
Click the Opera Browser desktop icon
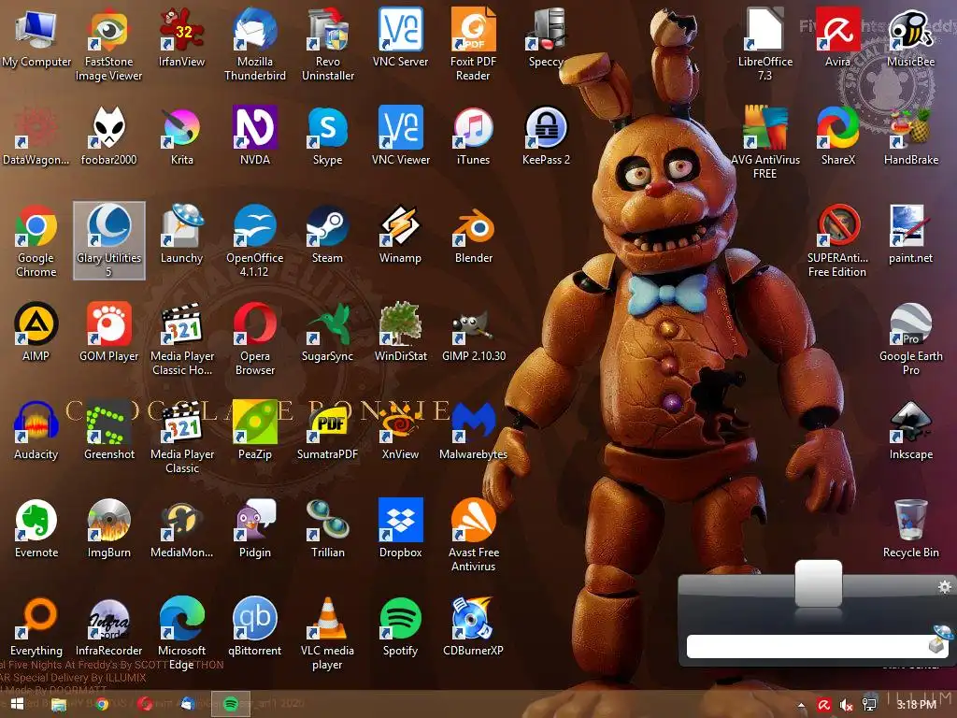(254, 339)
